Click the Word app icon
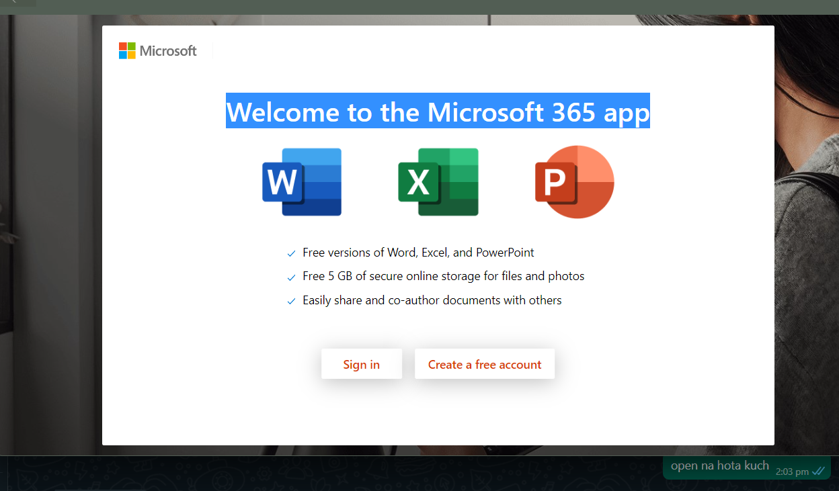839x491 pixels. pyautogui.click(x=302, y=182)
